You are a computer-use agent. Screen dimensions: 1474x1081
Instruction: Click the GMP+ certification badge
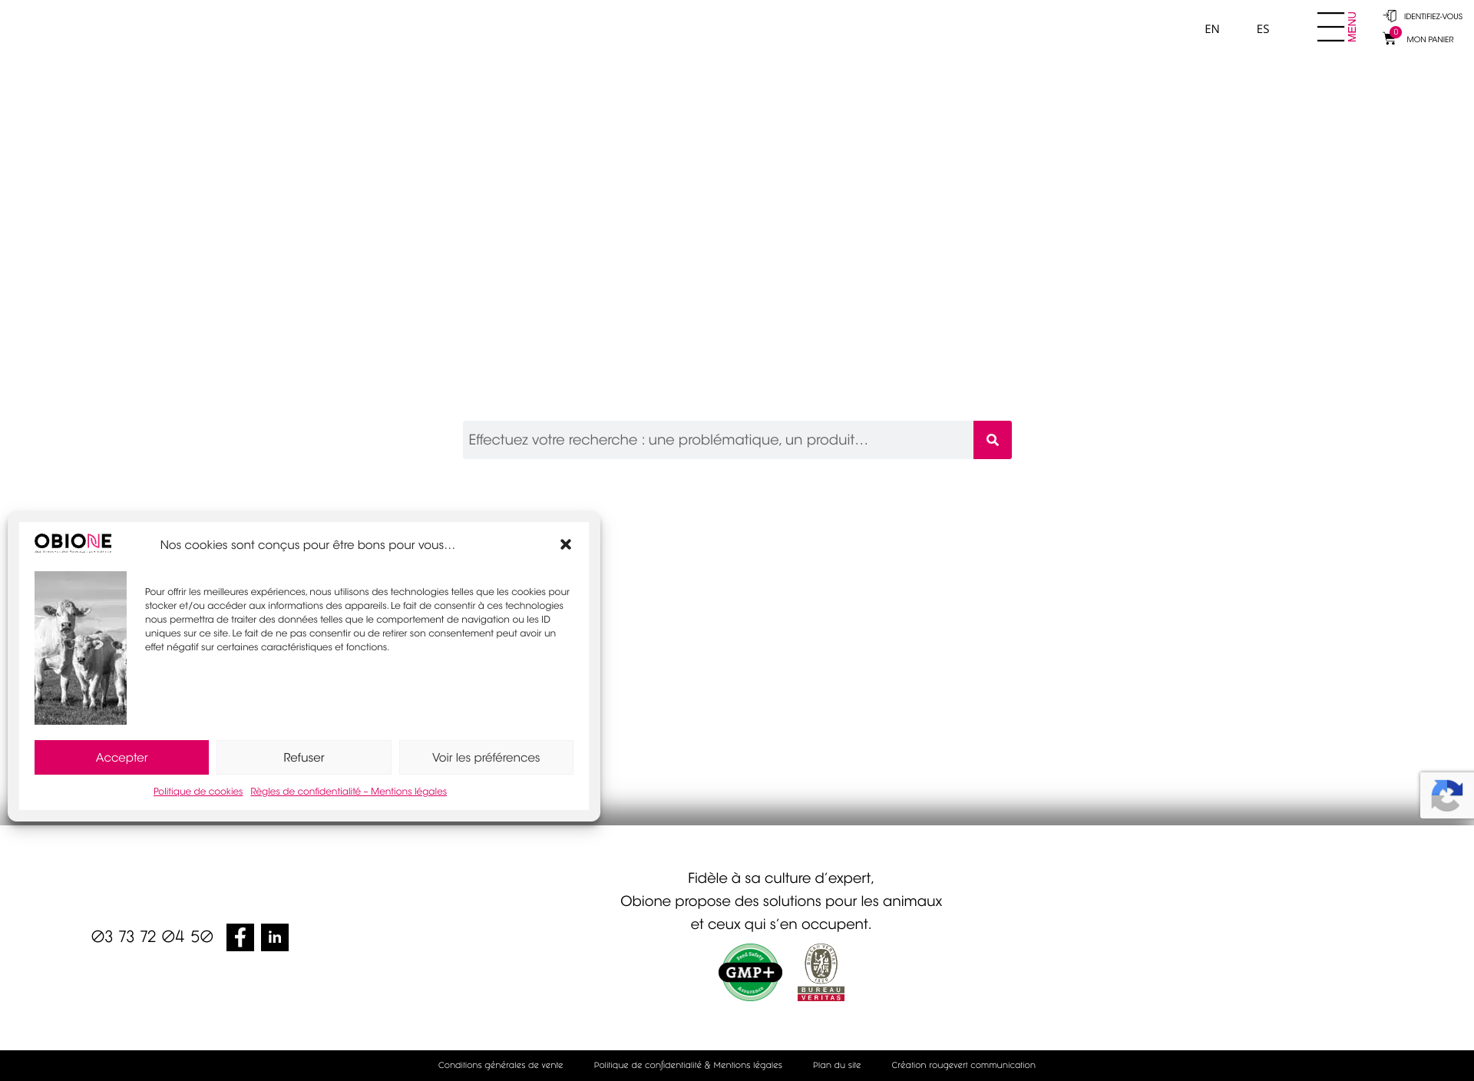tap(750, 972)
